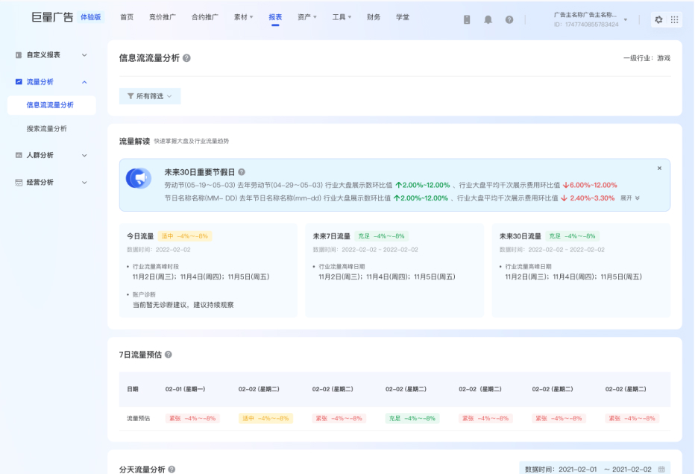Viewport: 695px width, 474px height.
Task: Click the 流量分析 sidebar chart icon
Action: [19, 81]
